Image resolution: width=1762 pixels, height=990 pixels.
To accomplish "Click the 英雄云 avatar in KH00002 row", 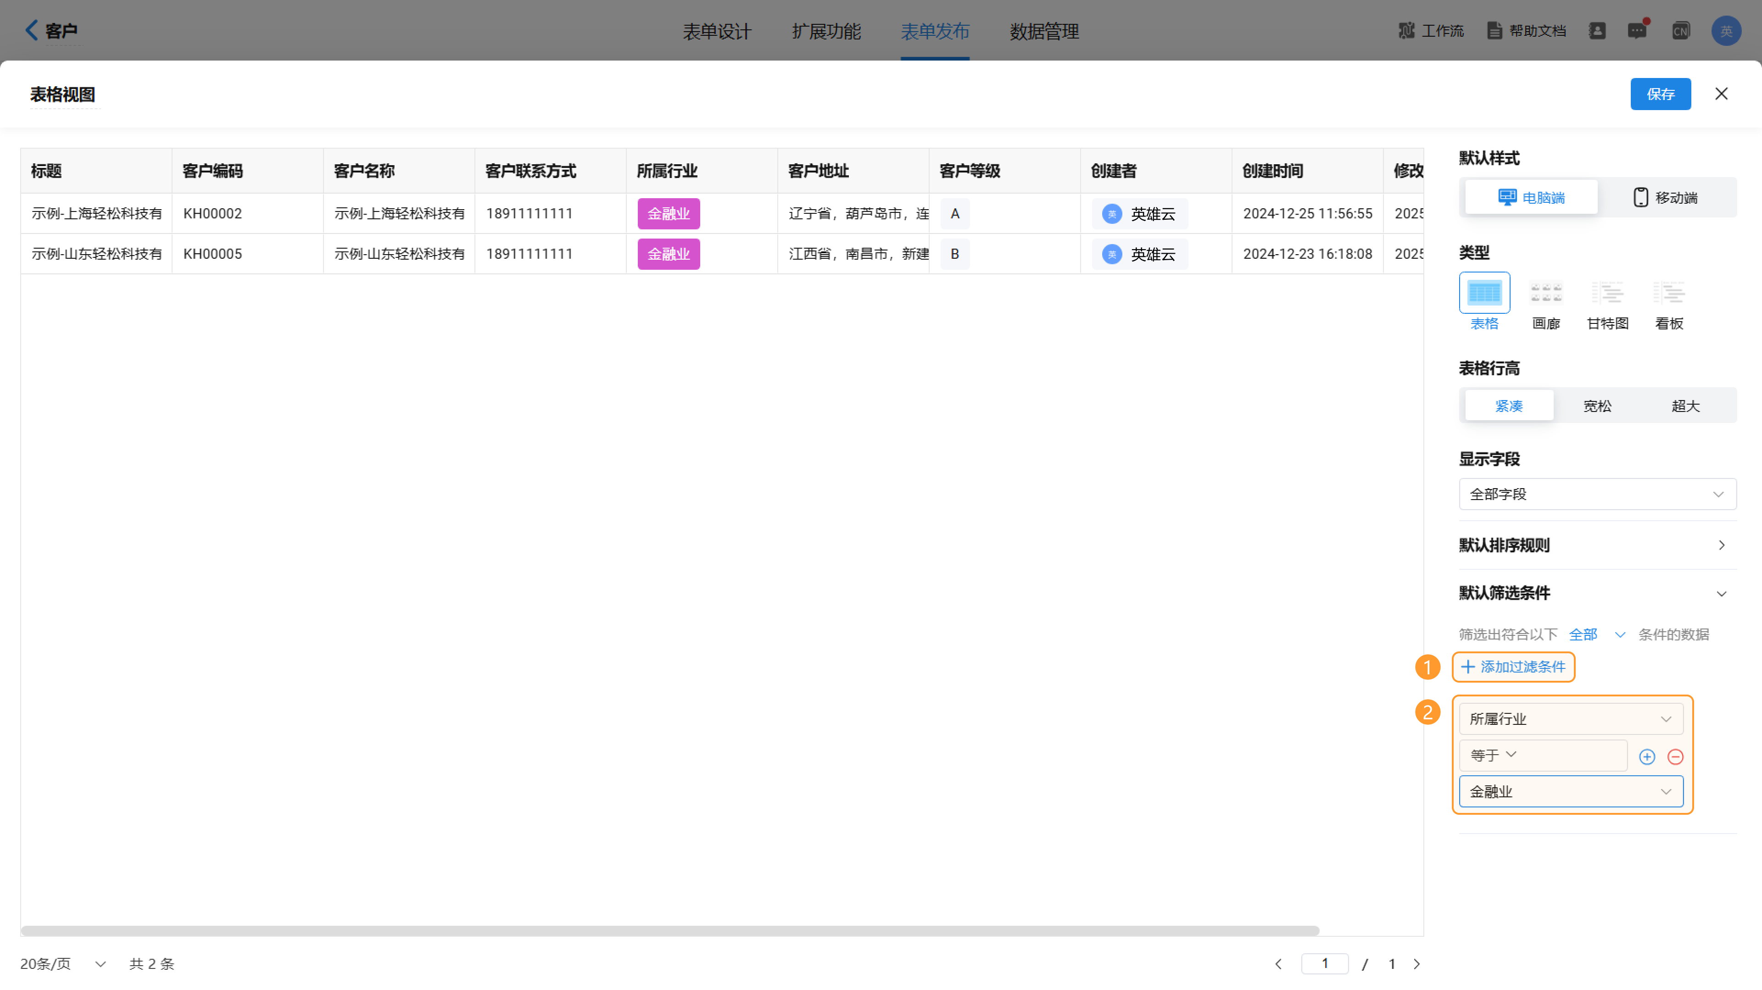I will [x=1112, y=213].
